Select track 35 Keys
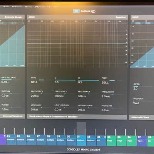 tap(122, 141)
